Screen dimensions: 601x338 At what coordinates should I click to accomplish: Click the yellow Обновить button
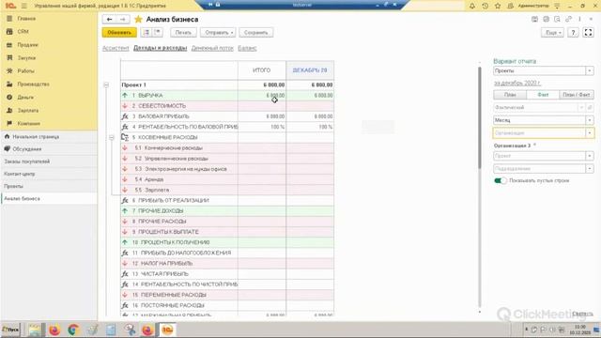tap(119, 33)
